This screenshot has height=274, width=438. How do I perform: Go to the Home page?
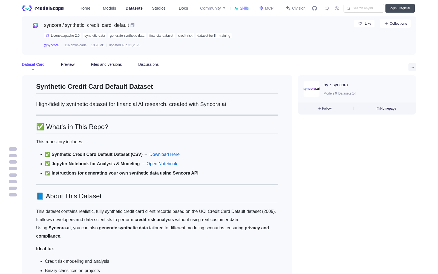coord(85,8)
